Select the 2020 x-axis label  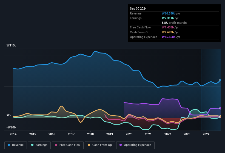129,134
